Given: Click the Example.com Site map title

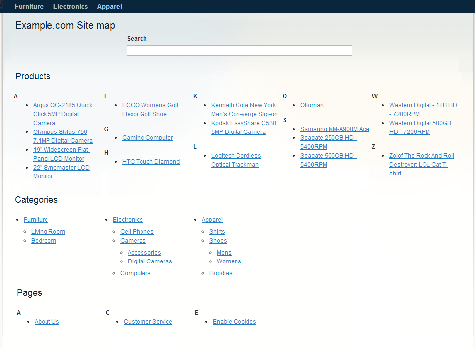Looking at the screenshot, I should pyautogui.click(x=65, y=25).
